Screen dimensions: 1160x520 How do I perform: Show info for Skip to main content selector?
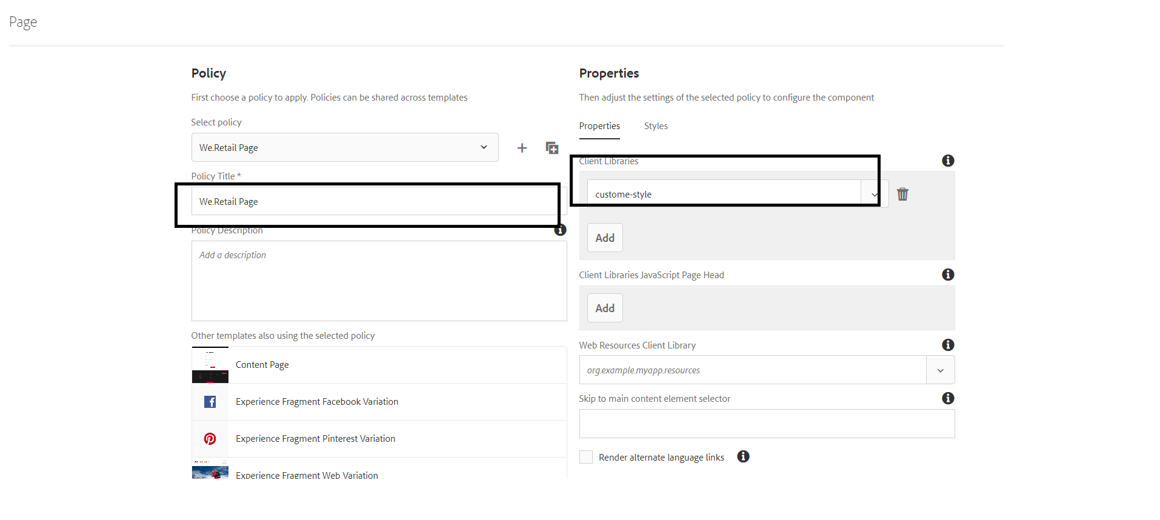tap(948, 398)
